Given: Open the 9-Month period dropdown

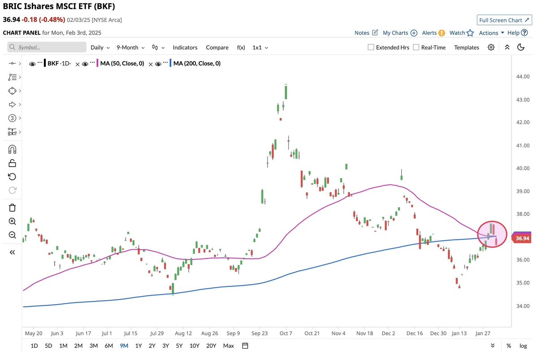Looking at the screenshot, I should pos(130,47).
